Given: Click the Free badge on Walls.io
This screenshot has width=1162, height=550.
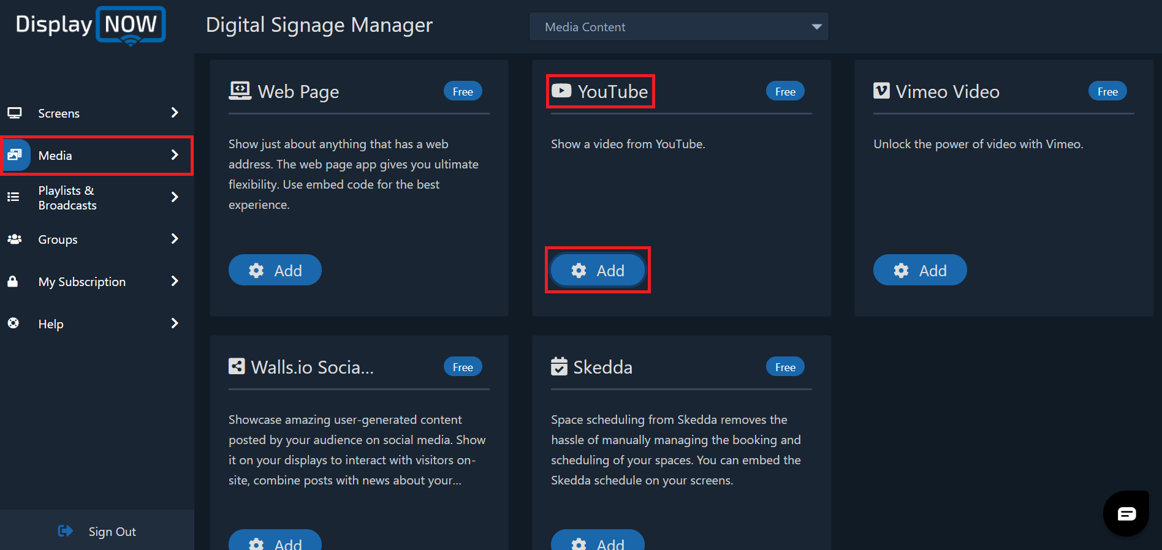Looking at the screenshot, I should coord(463,367).
